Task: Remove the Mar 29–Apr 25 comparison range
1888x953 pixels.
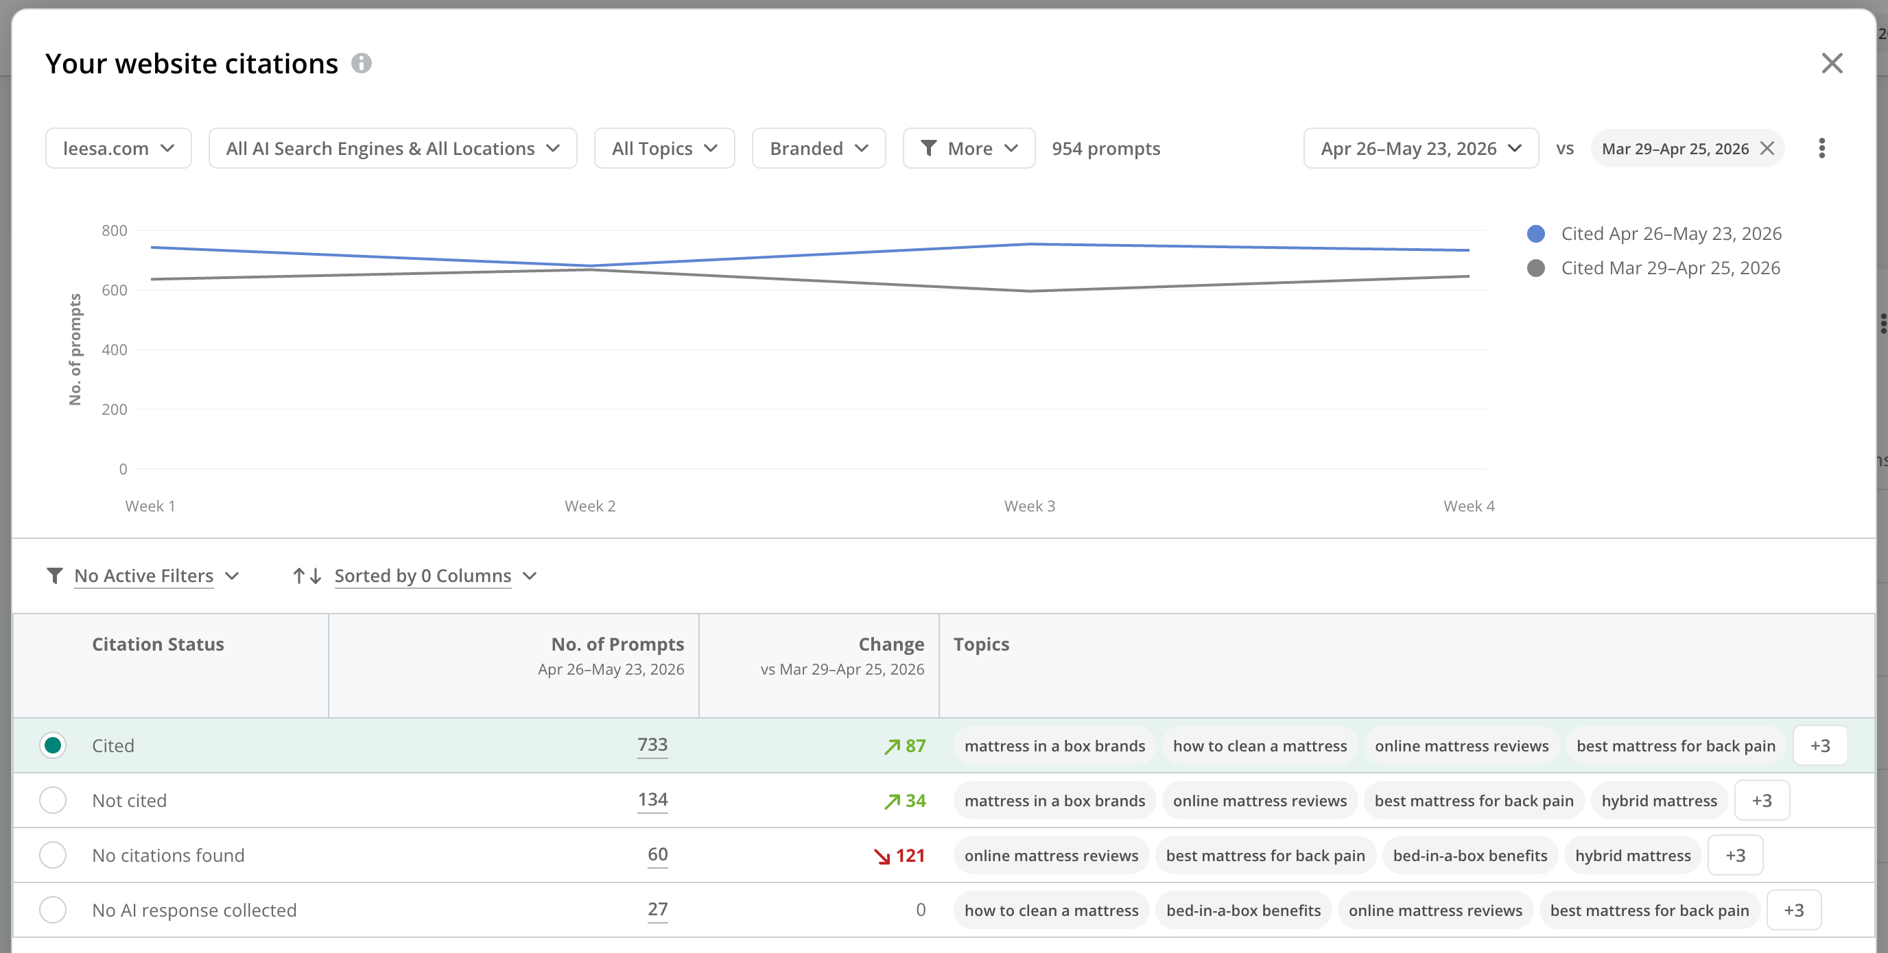Action: coord(1767,149)
